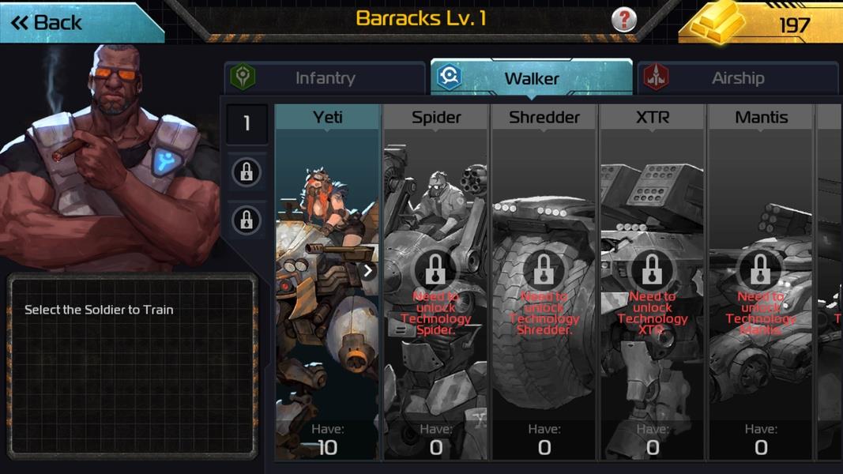Viewport: 843px width, 474px height.
Task: Click the gold bars currency icon
Action: [x=717, y=23]
